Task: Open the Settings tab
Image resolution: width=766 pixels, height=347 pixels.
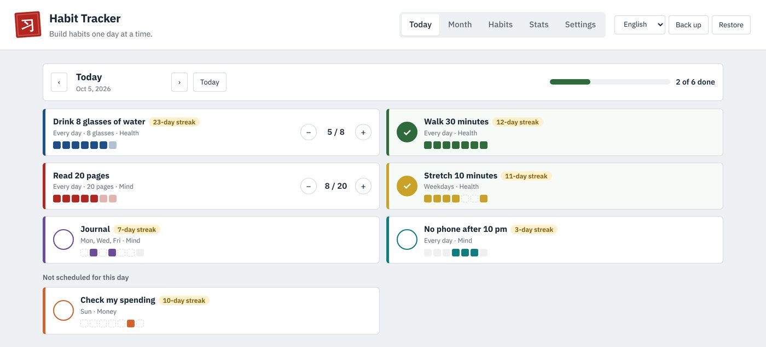Action: 580,25
